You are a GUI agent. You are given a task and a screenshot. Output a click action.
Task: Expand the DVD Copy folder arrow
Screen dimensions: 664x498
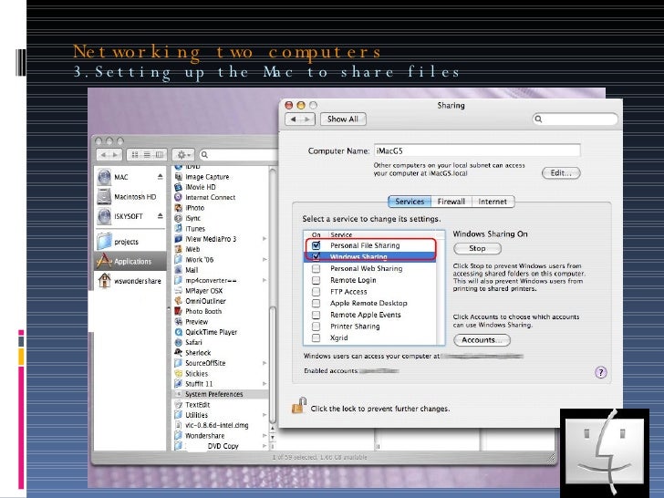click(x=265, y=446)
